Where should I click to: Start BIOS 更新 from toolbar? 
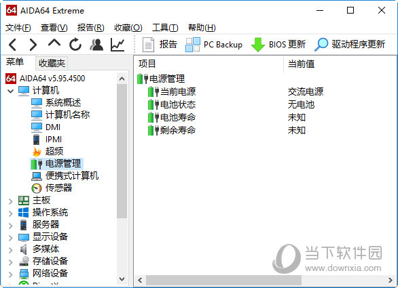click(x=278, y=45)
